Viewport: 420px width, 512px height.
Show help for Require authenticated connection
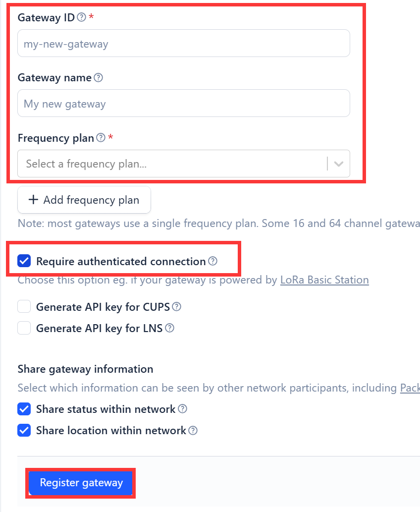pos(213,261)
